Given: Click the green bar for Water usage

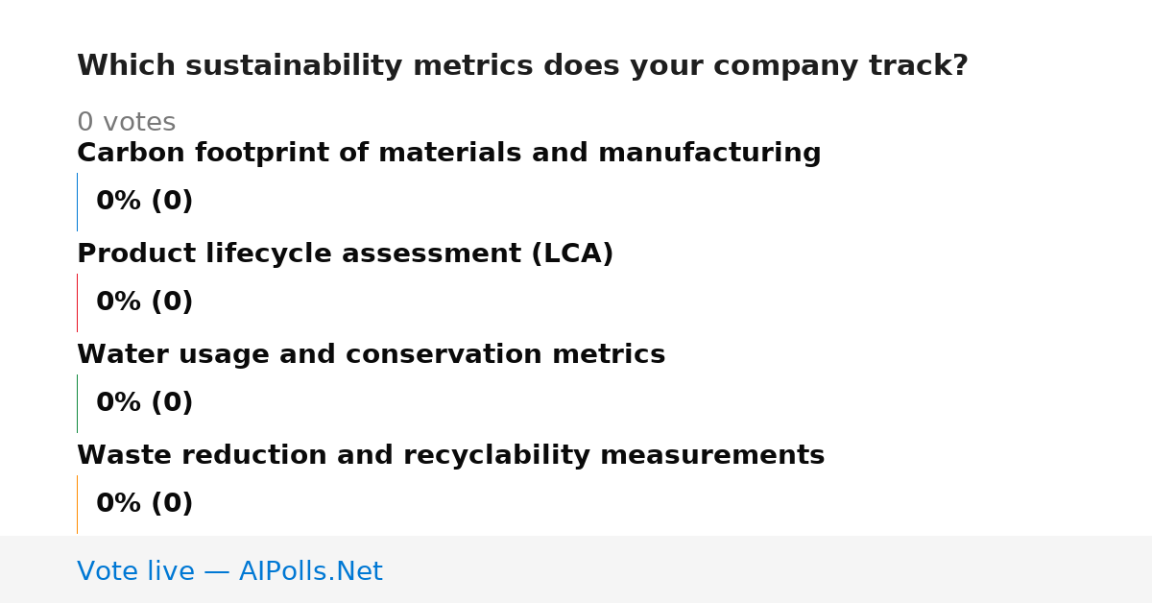Looking at the screenshot, I should pyautogui.click(x=77, y=403).
